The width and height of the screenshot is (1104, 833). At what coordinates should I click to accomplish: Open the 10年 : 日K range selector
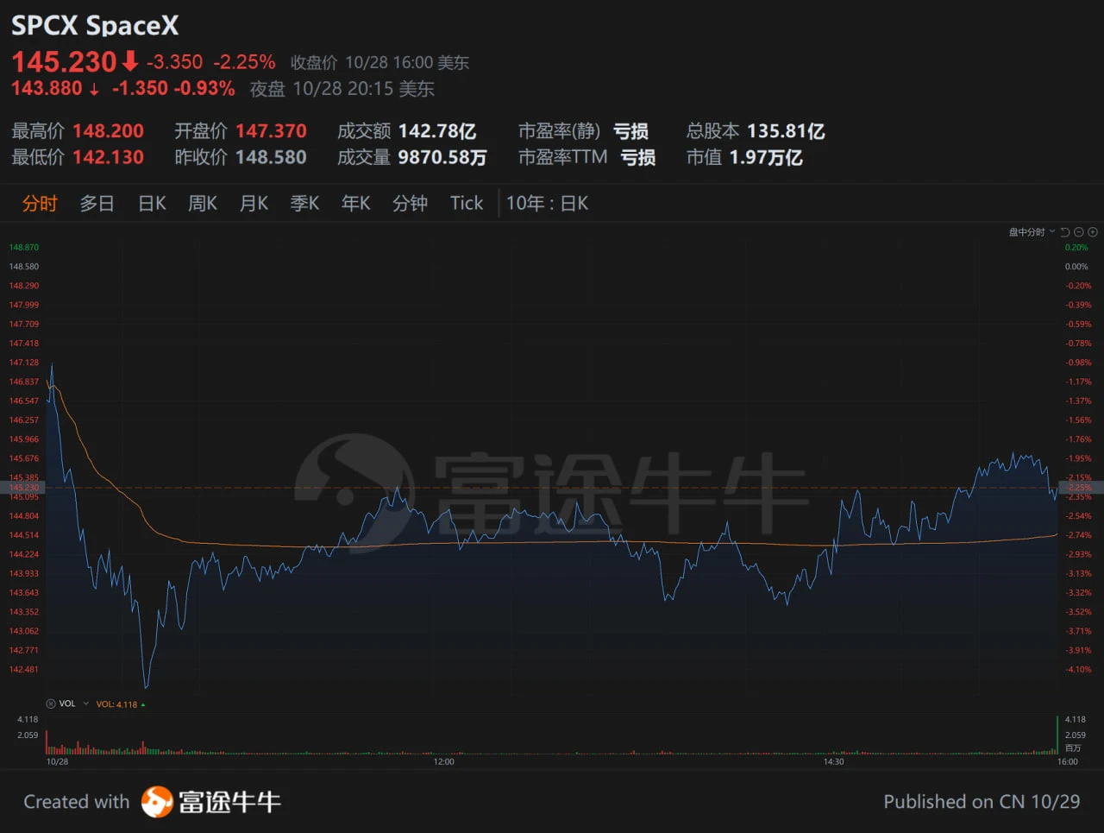(x=547, y=204)
